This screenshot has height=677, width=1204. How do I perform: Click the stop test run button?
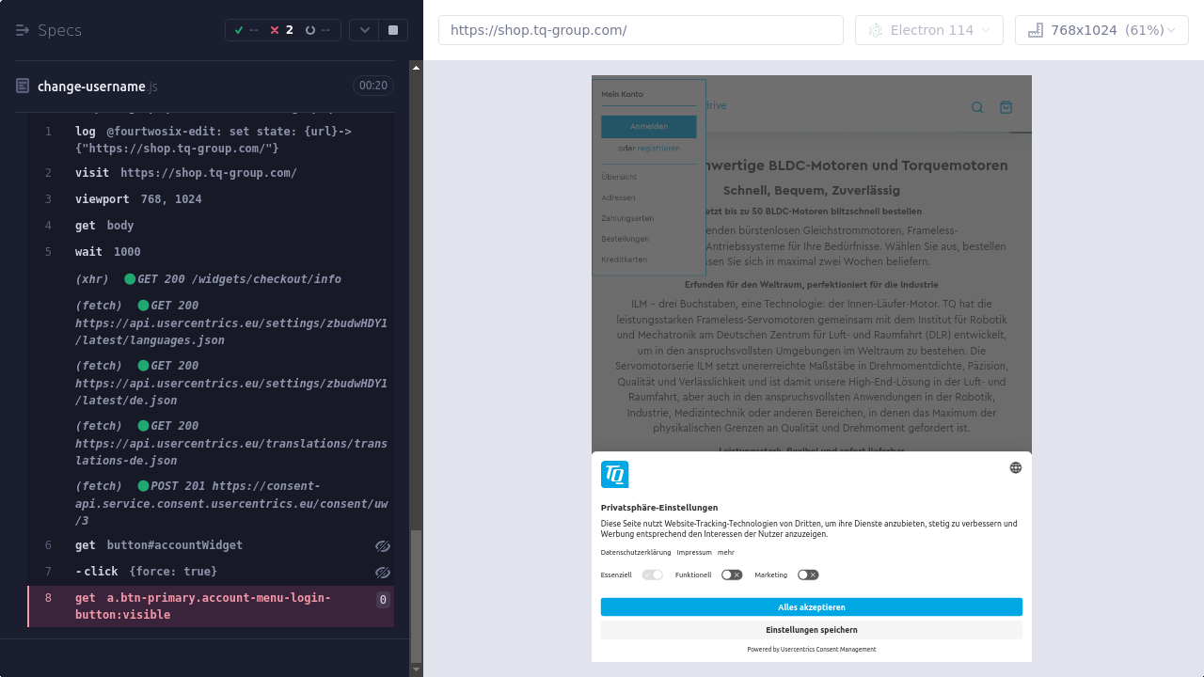pos(392,30)
